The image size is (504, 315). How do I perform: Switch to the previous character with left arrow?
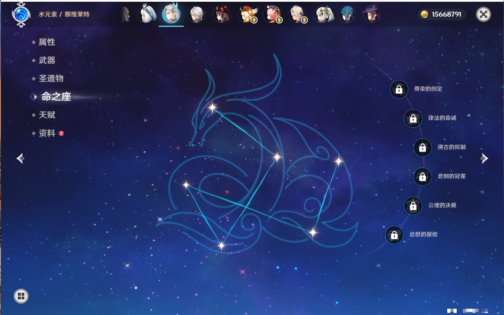tap(20, 158)
